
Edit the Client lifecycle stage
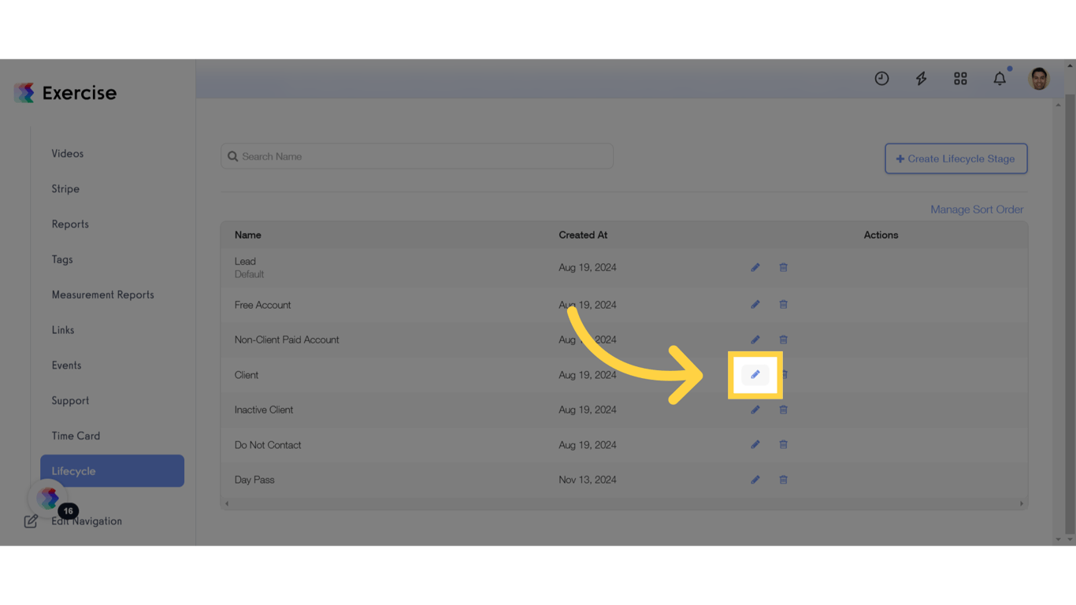(755, 374)
